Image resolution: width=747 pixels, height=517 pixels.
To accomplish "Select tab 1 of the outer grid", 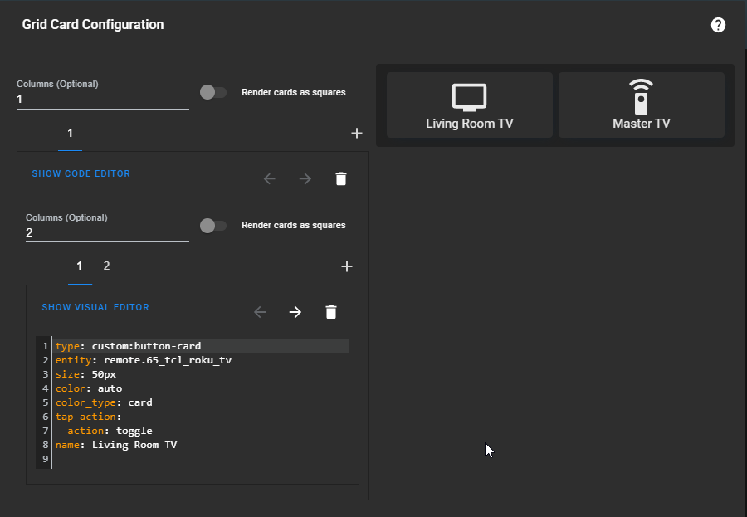I will [x=70, y=133].
